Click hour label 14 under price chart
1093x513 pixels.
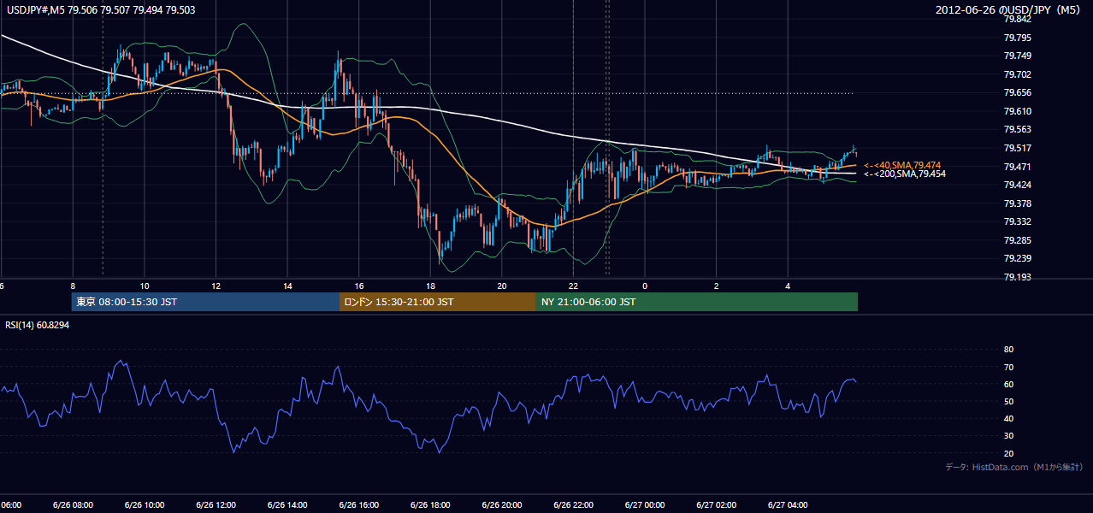pyautogui.click(x=287, y=286)
